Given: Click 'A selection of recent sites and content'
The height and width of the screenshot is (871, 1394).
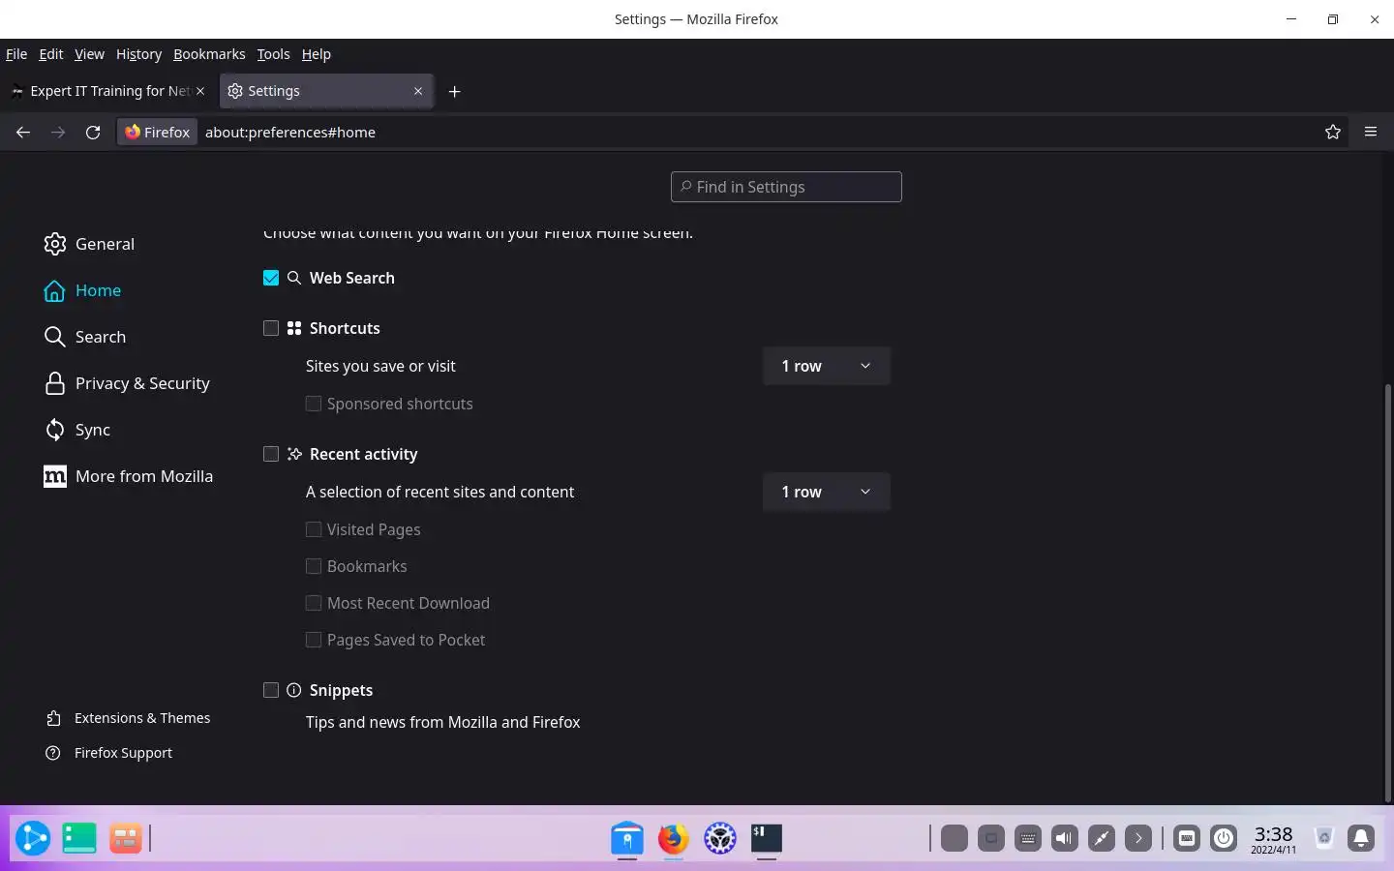Looking at the screenshot, I should pyautogui.click(x=440, y=492).
